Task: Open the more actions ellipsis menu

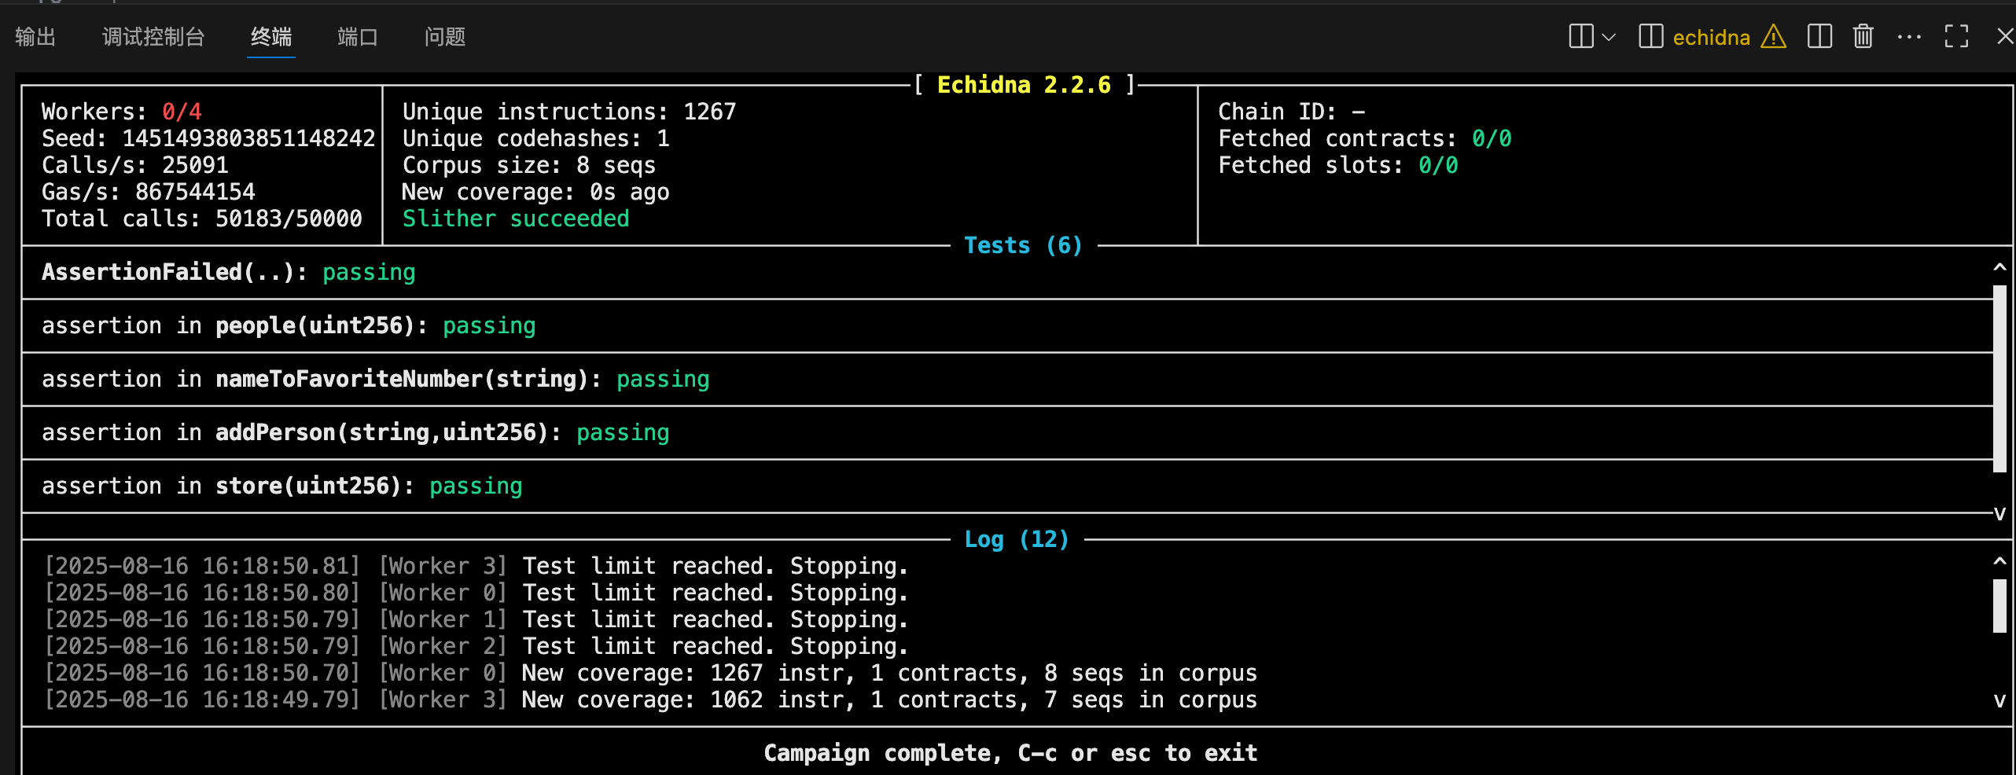Action: click(x=1909, y=36)
